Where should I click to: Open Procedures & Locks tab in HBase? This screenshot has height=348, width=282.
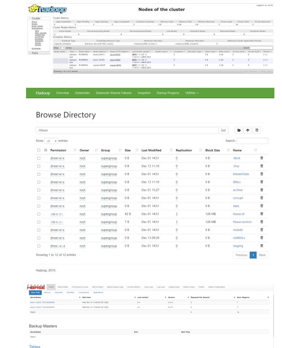80,287
